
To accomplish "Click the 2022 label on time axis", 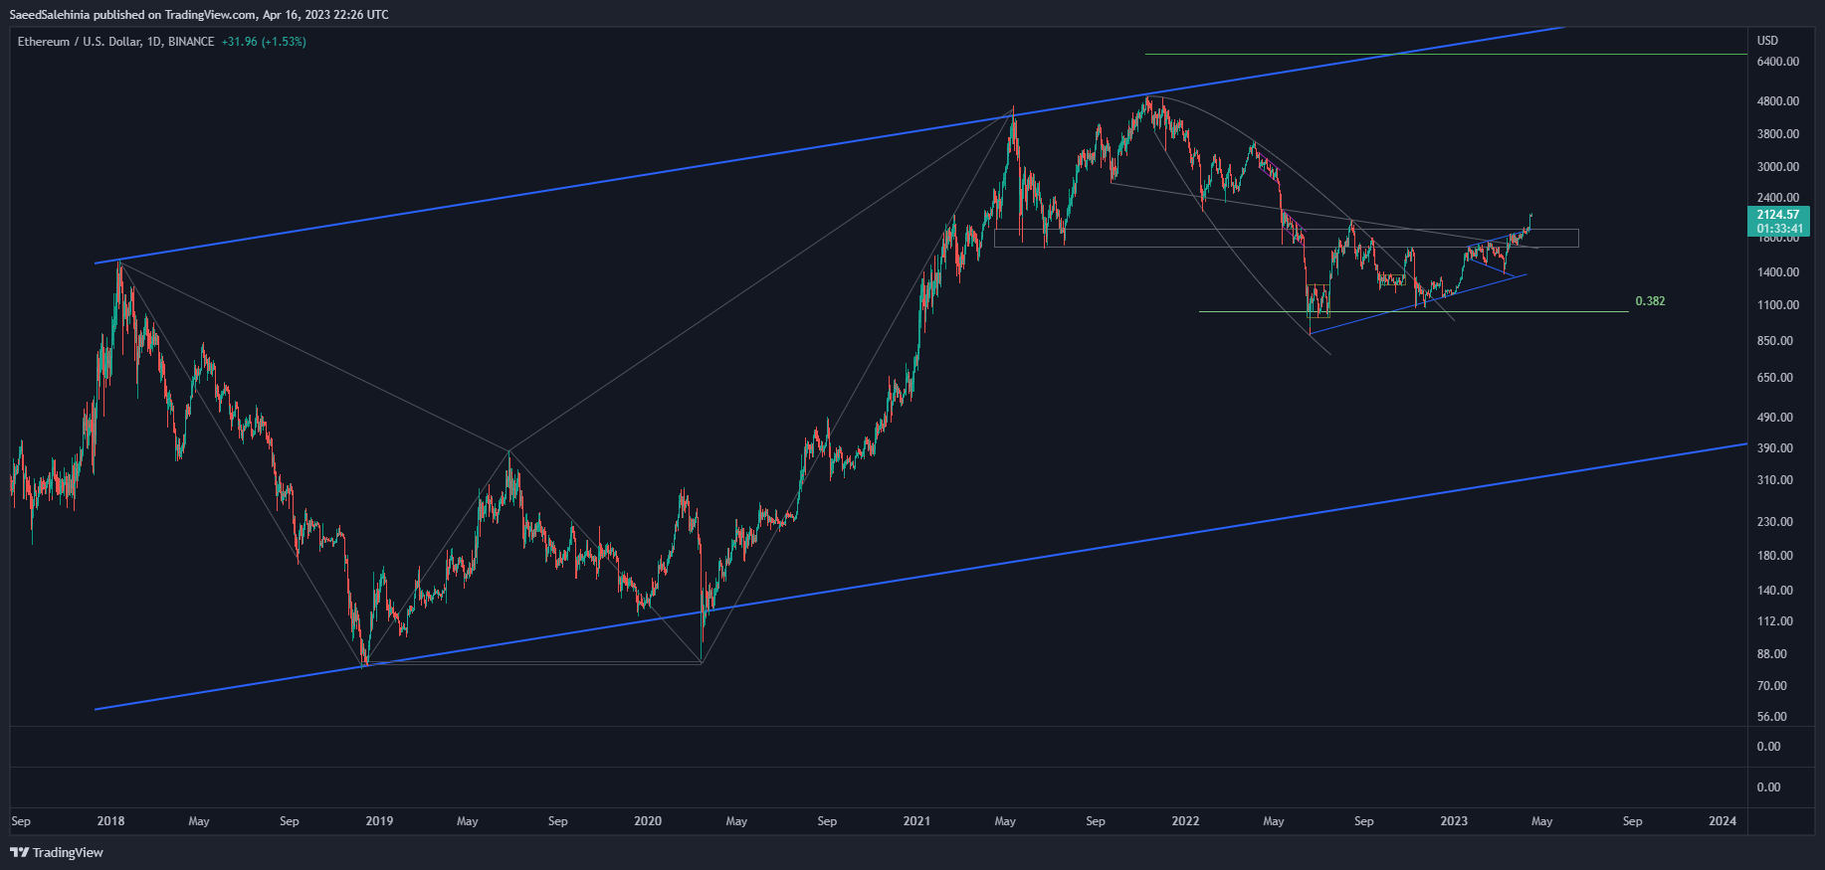I will point(1185,821).
